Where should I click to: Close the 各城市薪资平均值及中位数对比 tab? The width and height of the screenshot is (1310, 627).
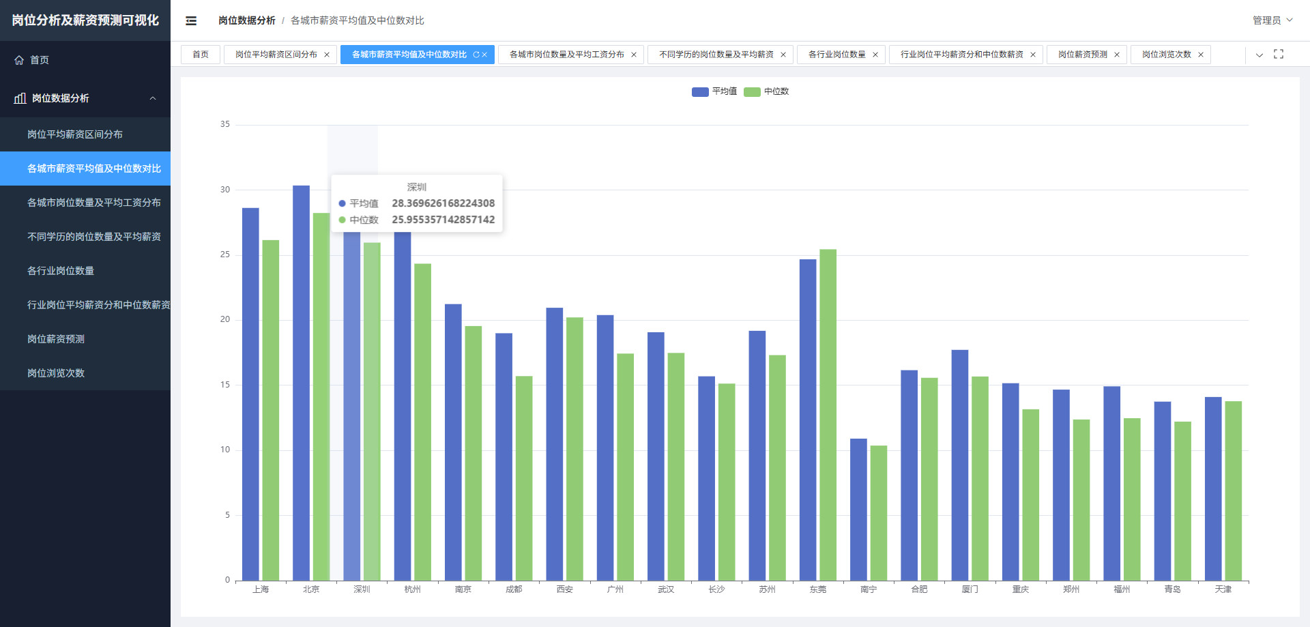[x=484, y=55]
